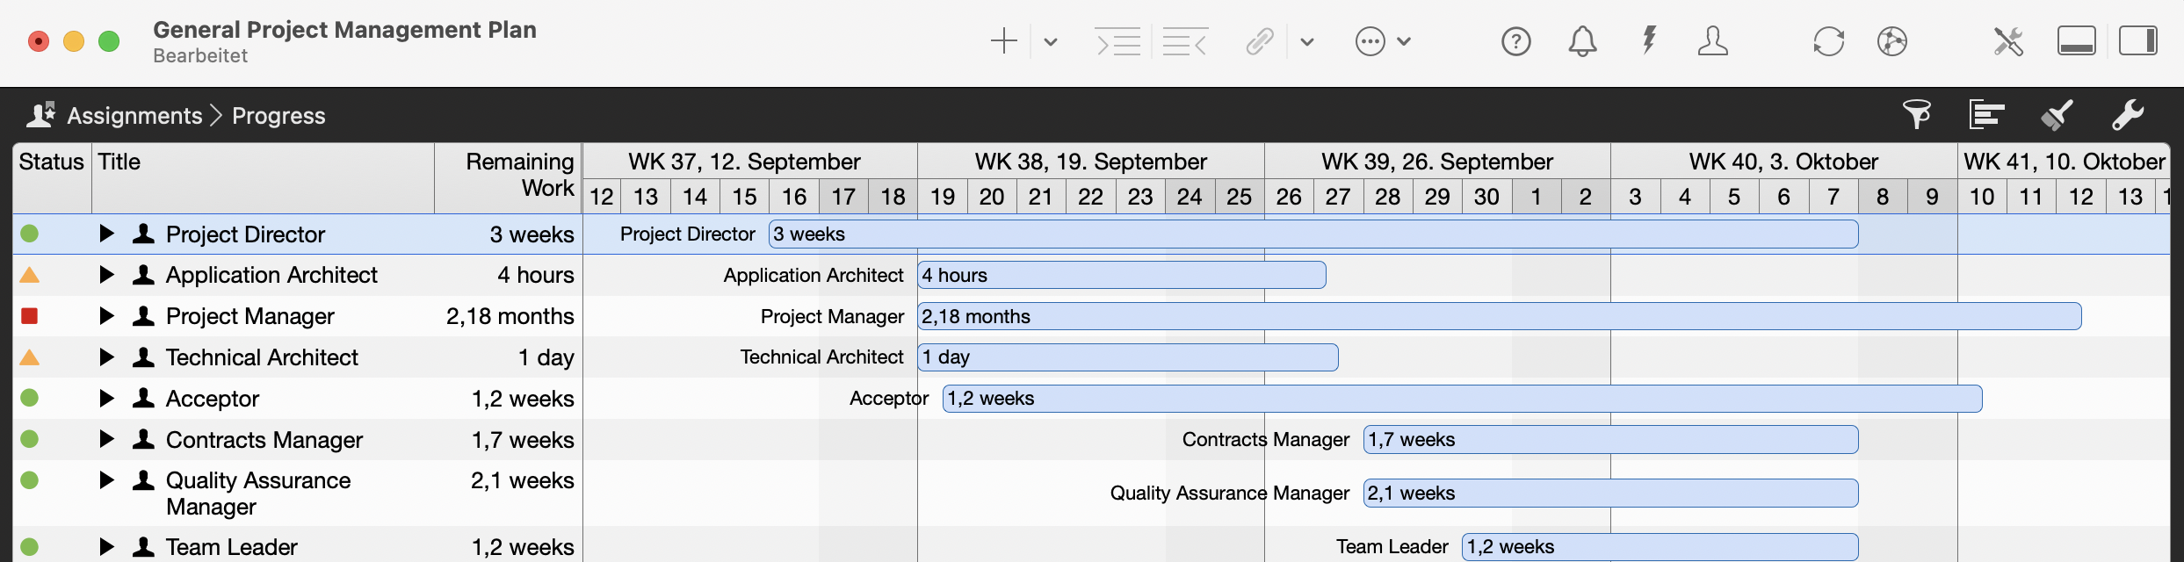Click the indent task icon
This screenshot has height=562, width=2184.
point(1117,41)
